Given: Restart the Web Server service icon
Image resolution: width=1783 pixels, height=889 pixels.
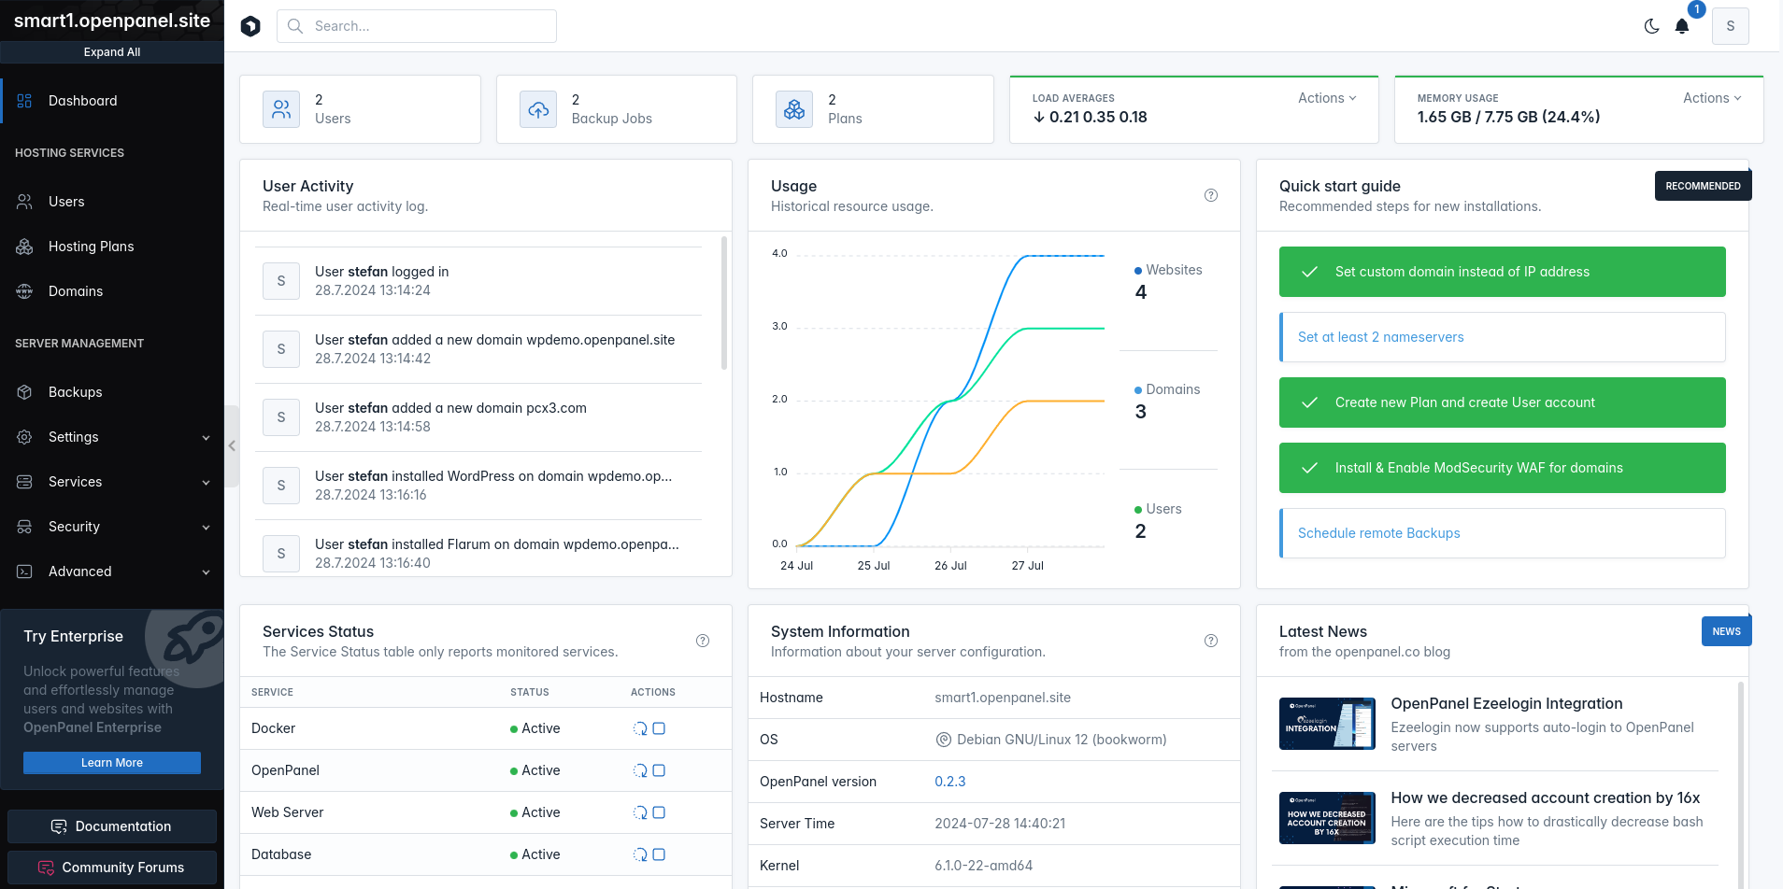Looking at the screenshot, I should [640, 812].
